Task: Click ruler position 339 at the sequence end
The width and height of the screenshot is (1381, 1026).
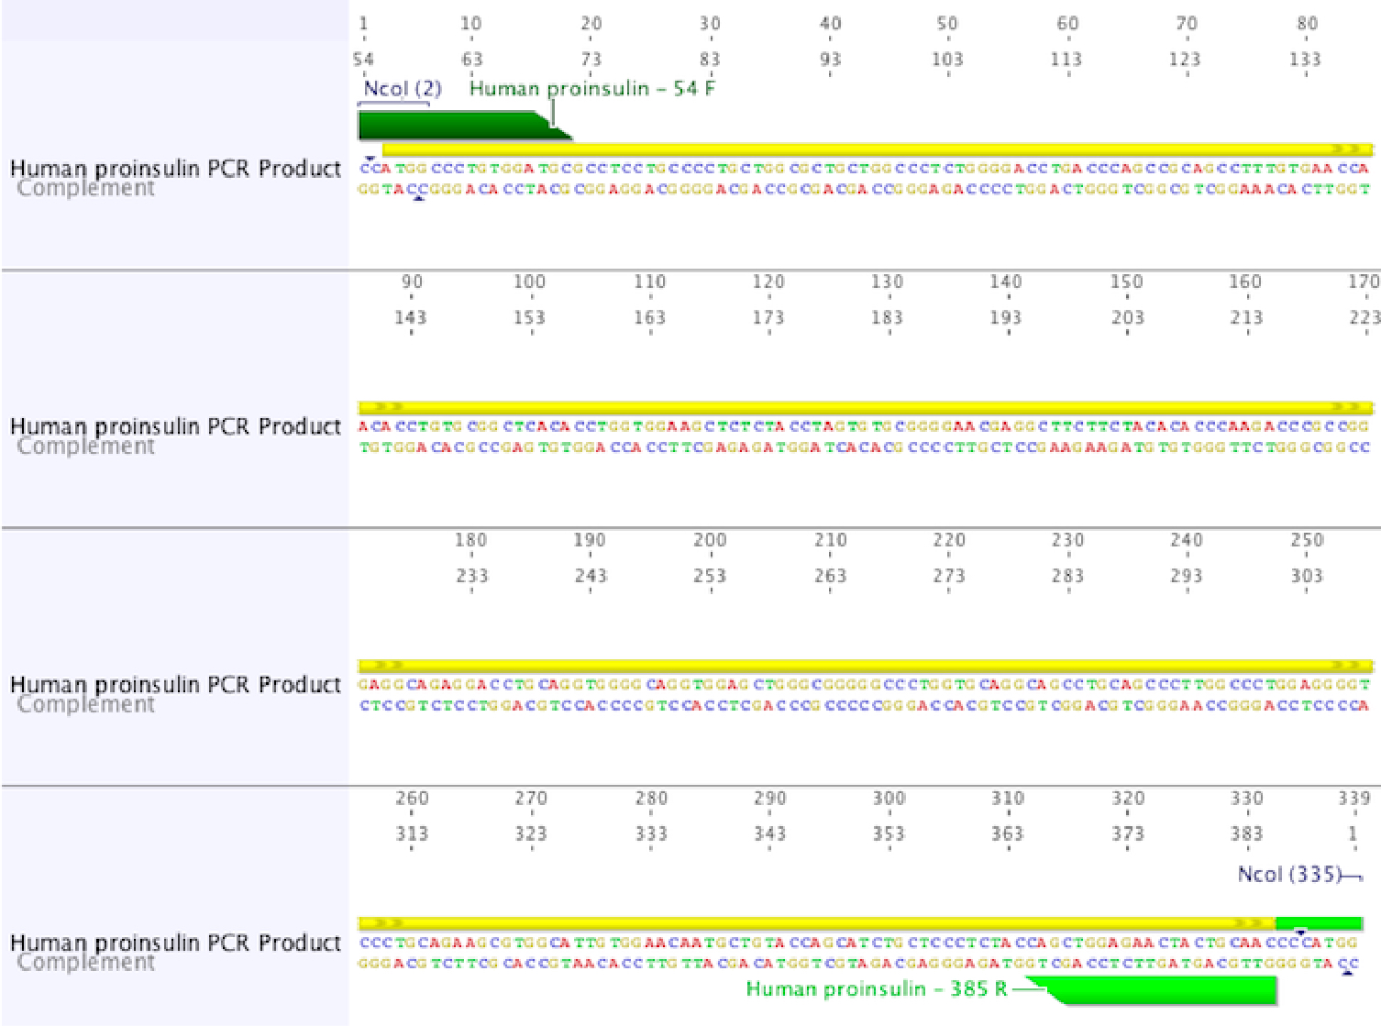Action: pos(1354,800)
